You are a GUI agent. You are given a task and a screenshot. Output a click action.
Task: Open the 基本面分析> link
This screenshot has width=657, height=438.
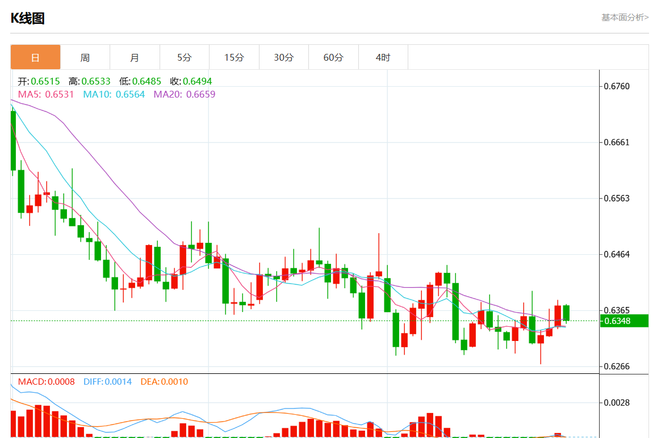[625, 17]
